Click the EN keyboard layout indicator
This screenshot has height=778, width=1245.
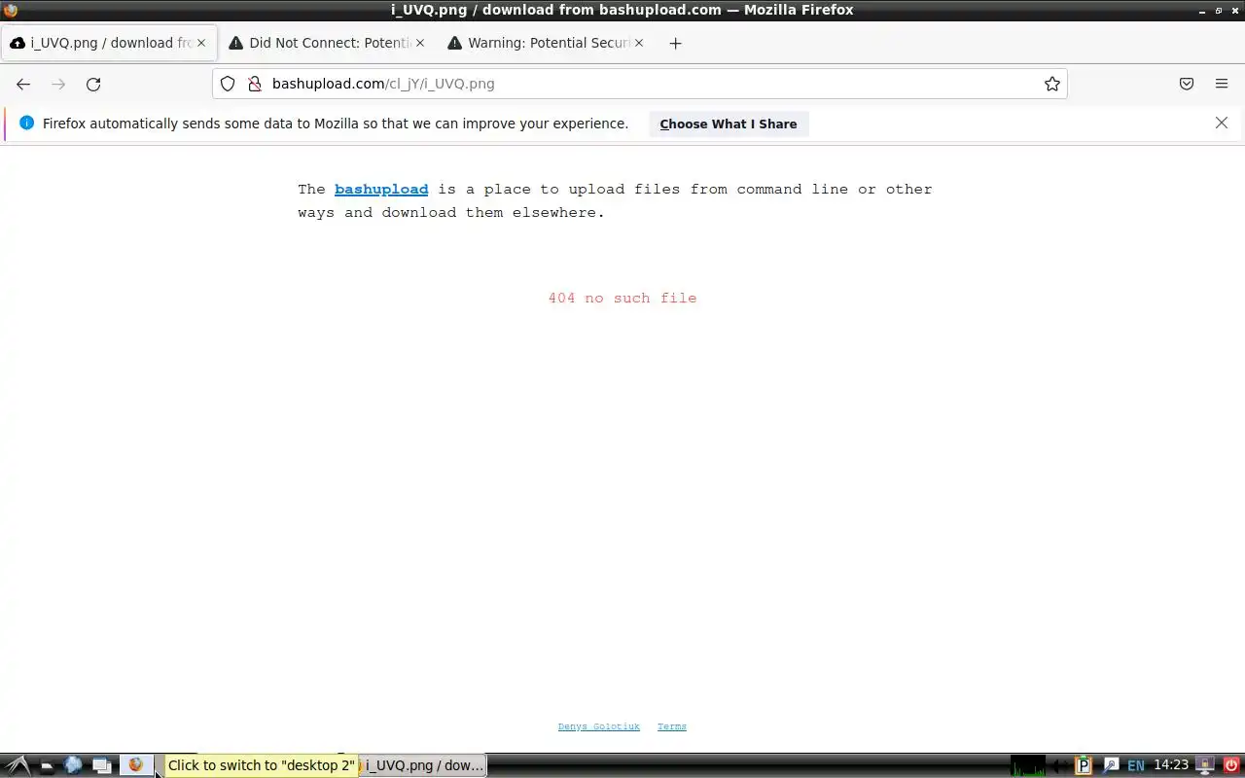(1135, 766)
